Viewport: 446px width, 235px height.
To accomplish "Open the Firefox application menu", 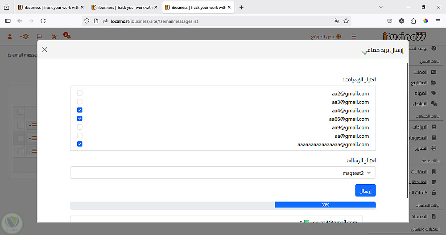I will 438,21.
